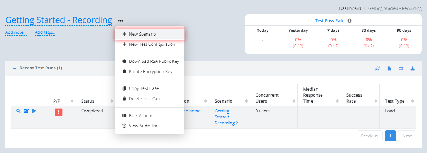This screenshot has width=427, height=153.
Task: Open the three-dots menu beside the test case title
Action: (121, 21)
